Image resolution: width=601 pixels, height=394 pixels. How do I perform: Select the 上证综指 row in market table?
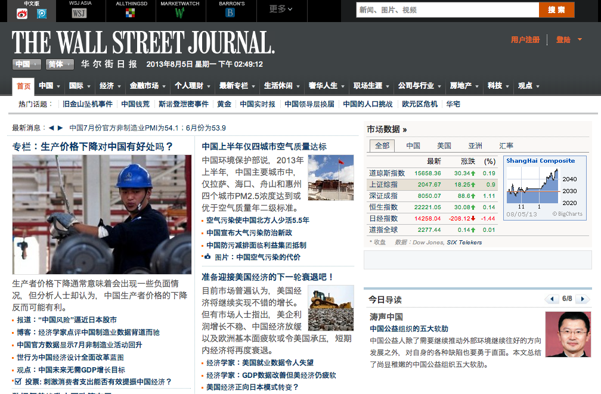point(432,184)
